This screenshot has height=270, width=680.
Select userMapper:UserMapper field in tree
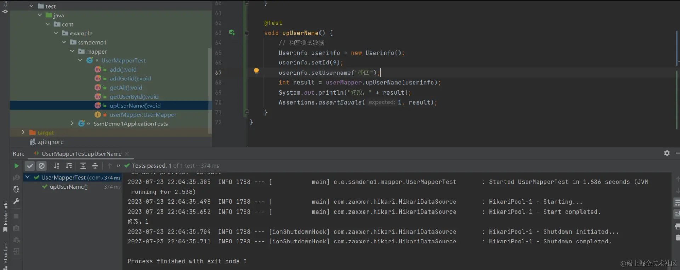tap(143, 115)
